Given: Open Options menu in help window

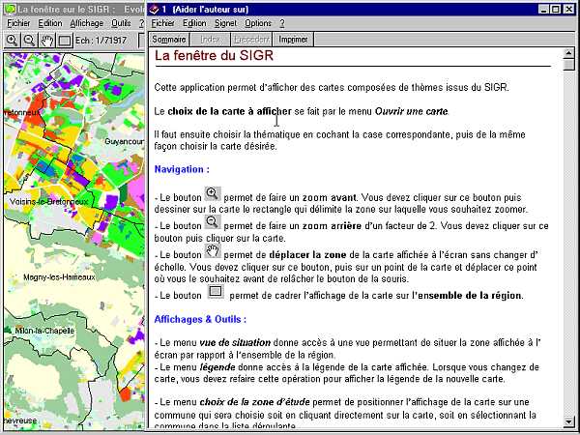Looking at the screenshot, I should point(258,23).
